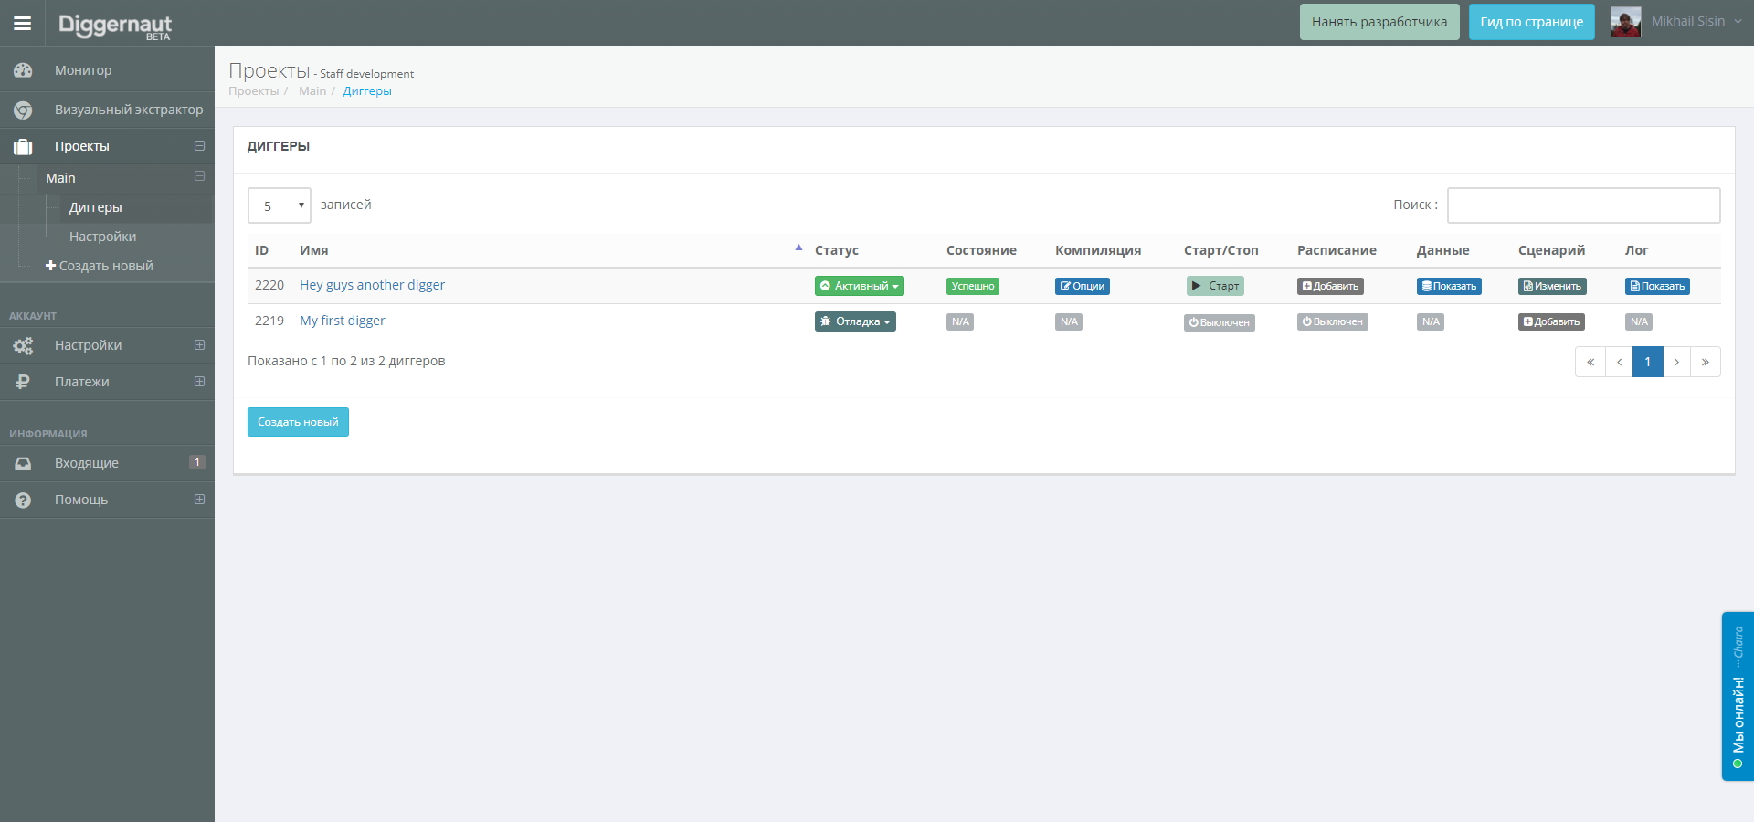Expand the account Настройки section
Viewport: 1754px width, 822px height.
[199, 345]
